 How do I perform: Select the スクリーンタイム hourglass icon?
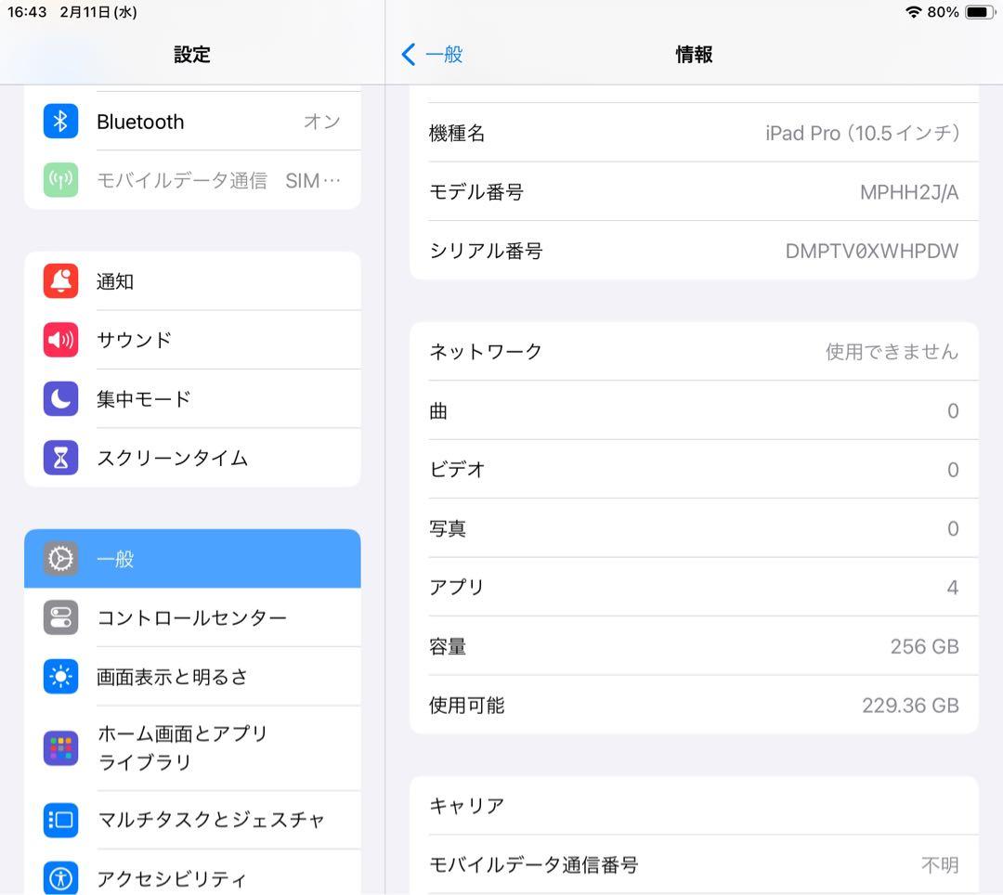(x=59, y=458)
